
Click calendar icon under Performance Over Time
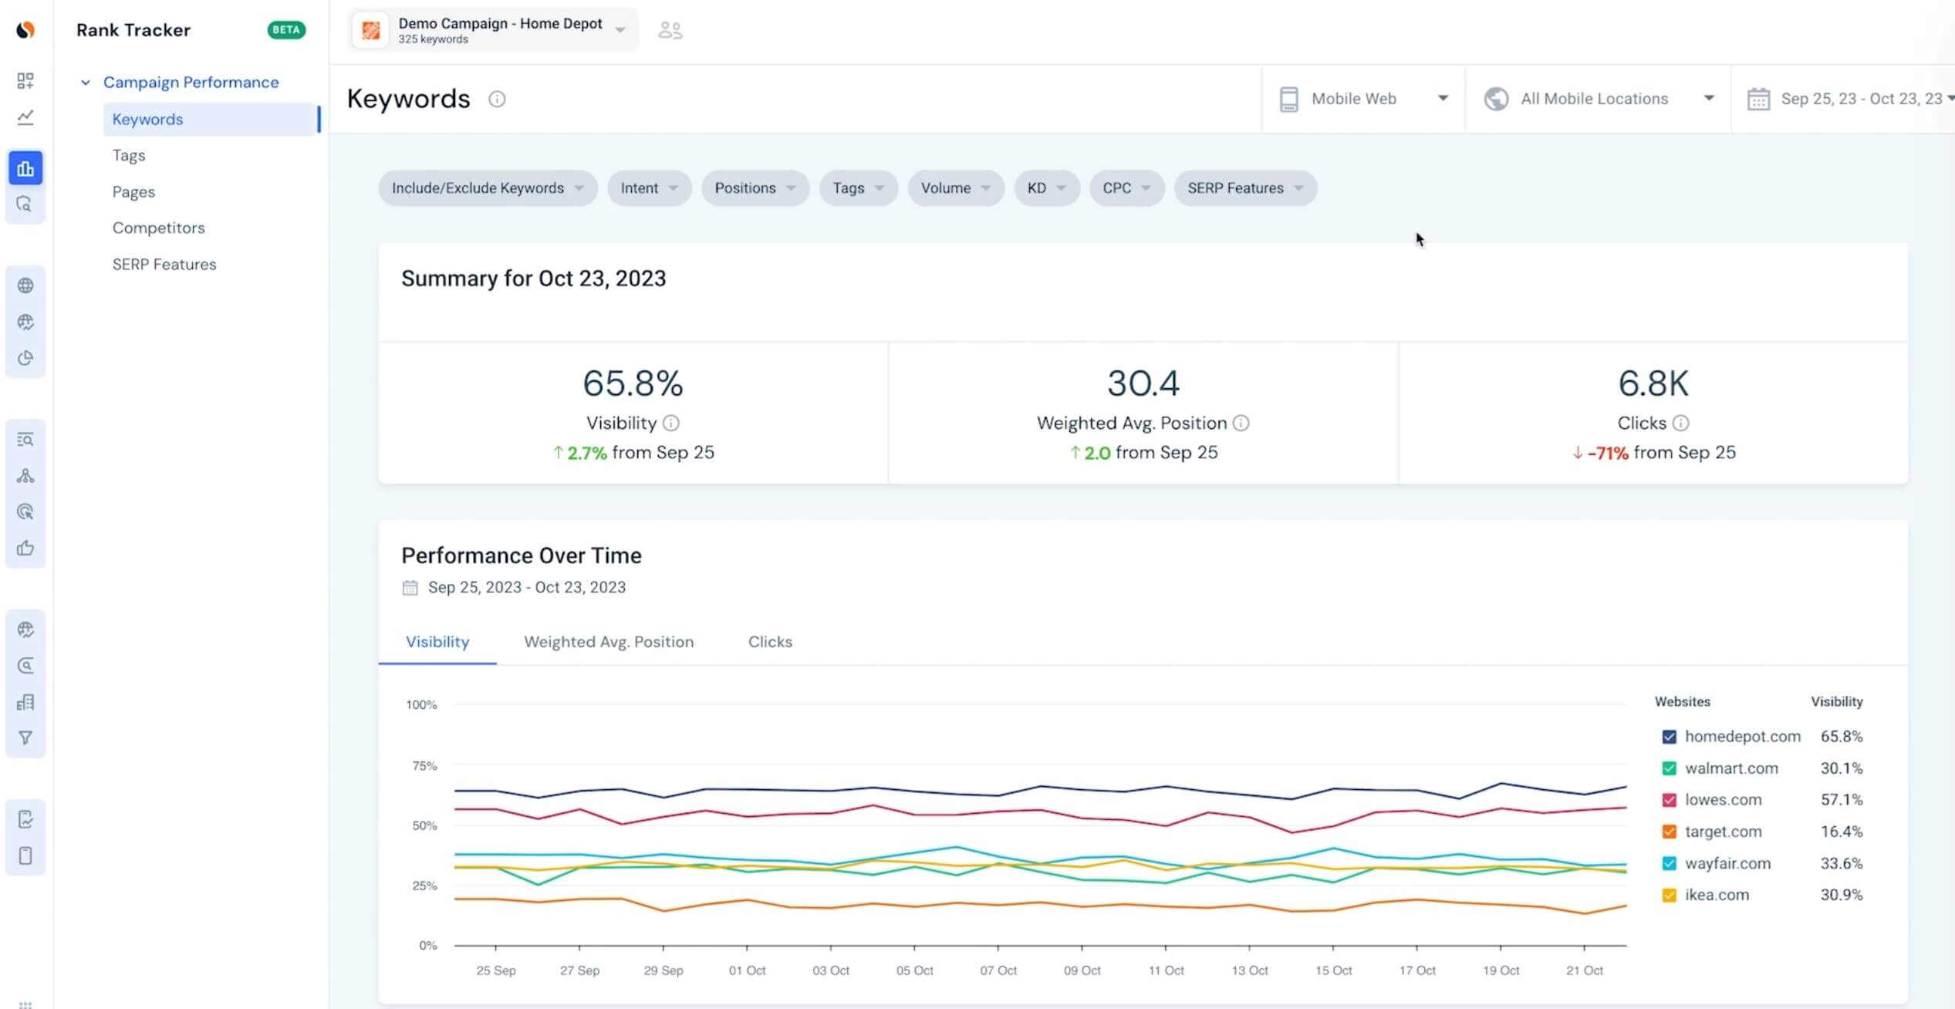pos(410,588)
